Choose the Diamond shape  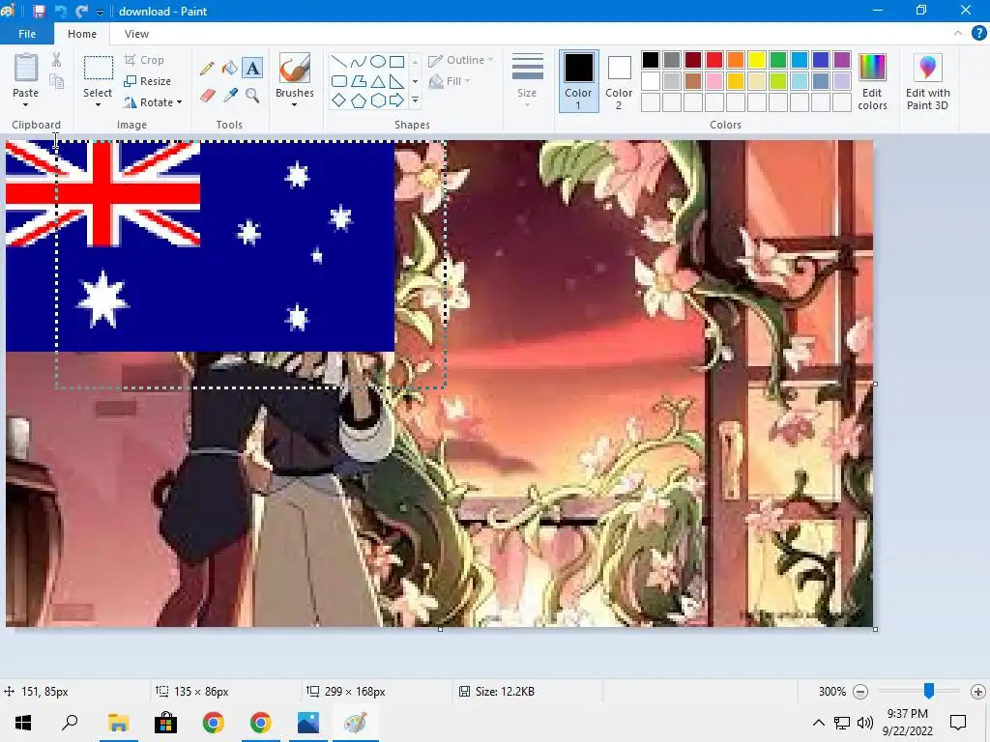click(339, 100)
